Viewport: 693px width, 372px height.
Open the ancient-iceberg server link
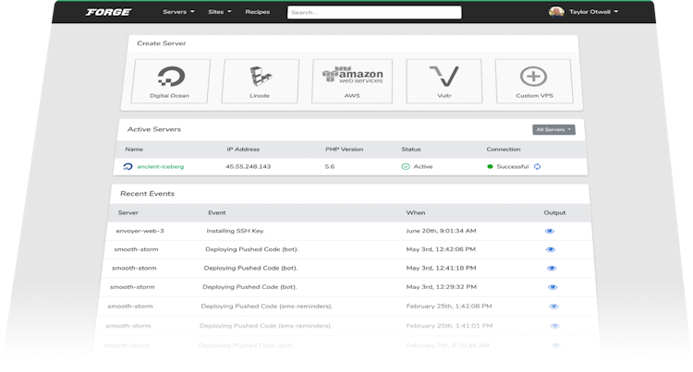tap(161, 167)
